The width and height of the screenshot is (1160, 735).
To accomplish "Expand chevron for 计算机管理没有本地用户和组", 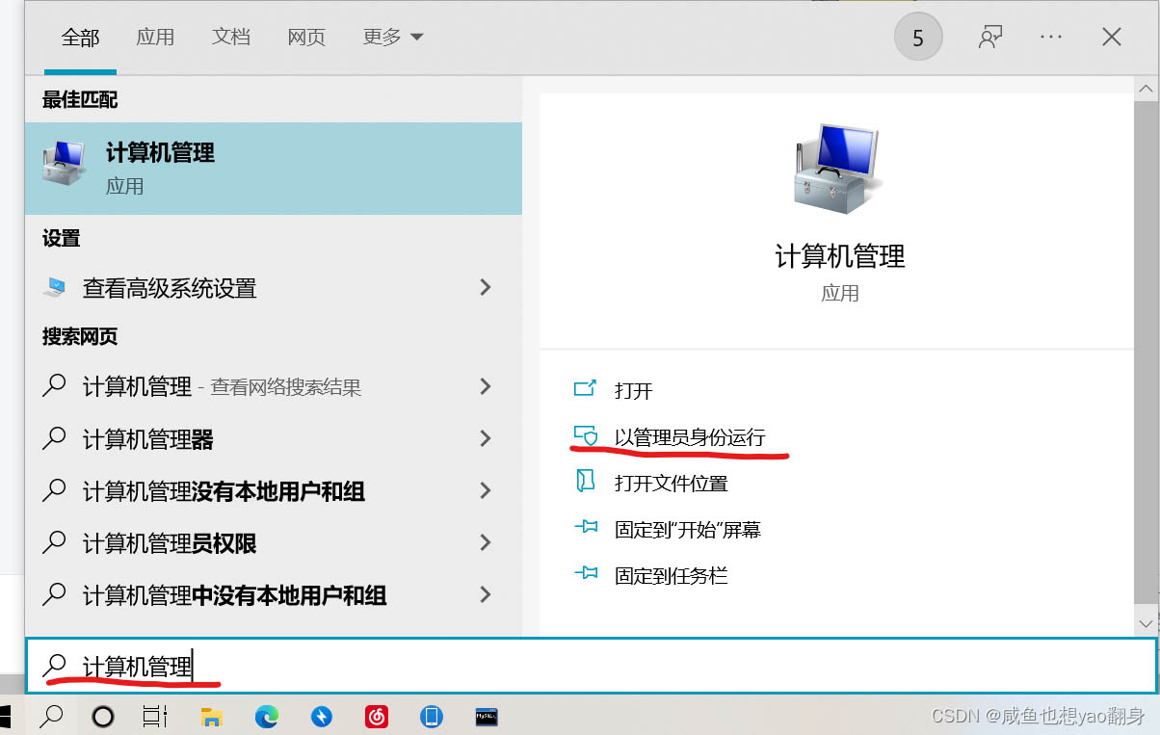I will pyautogui.click(x=486, y=490).
